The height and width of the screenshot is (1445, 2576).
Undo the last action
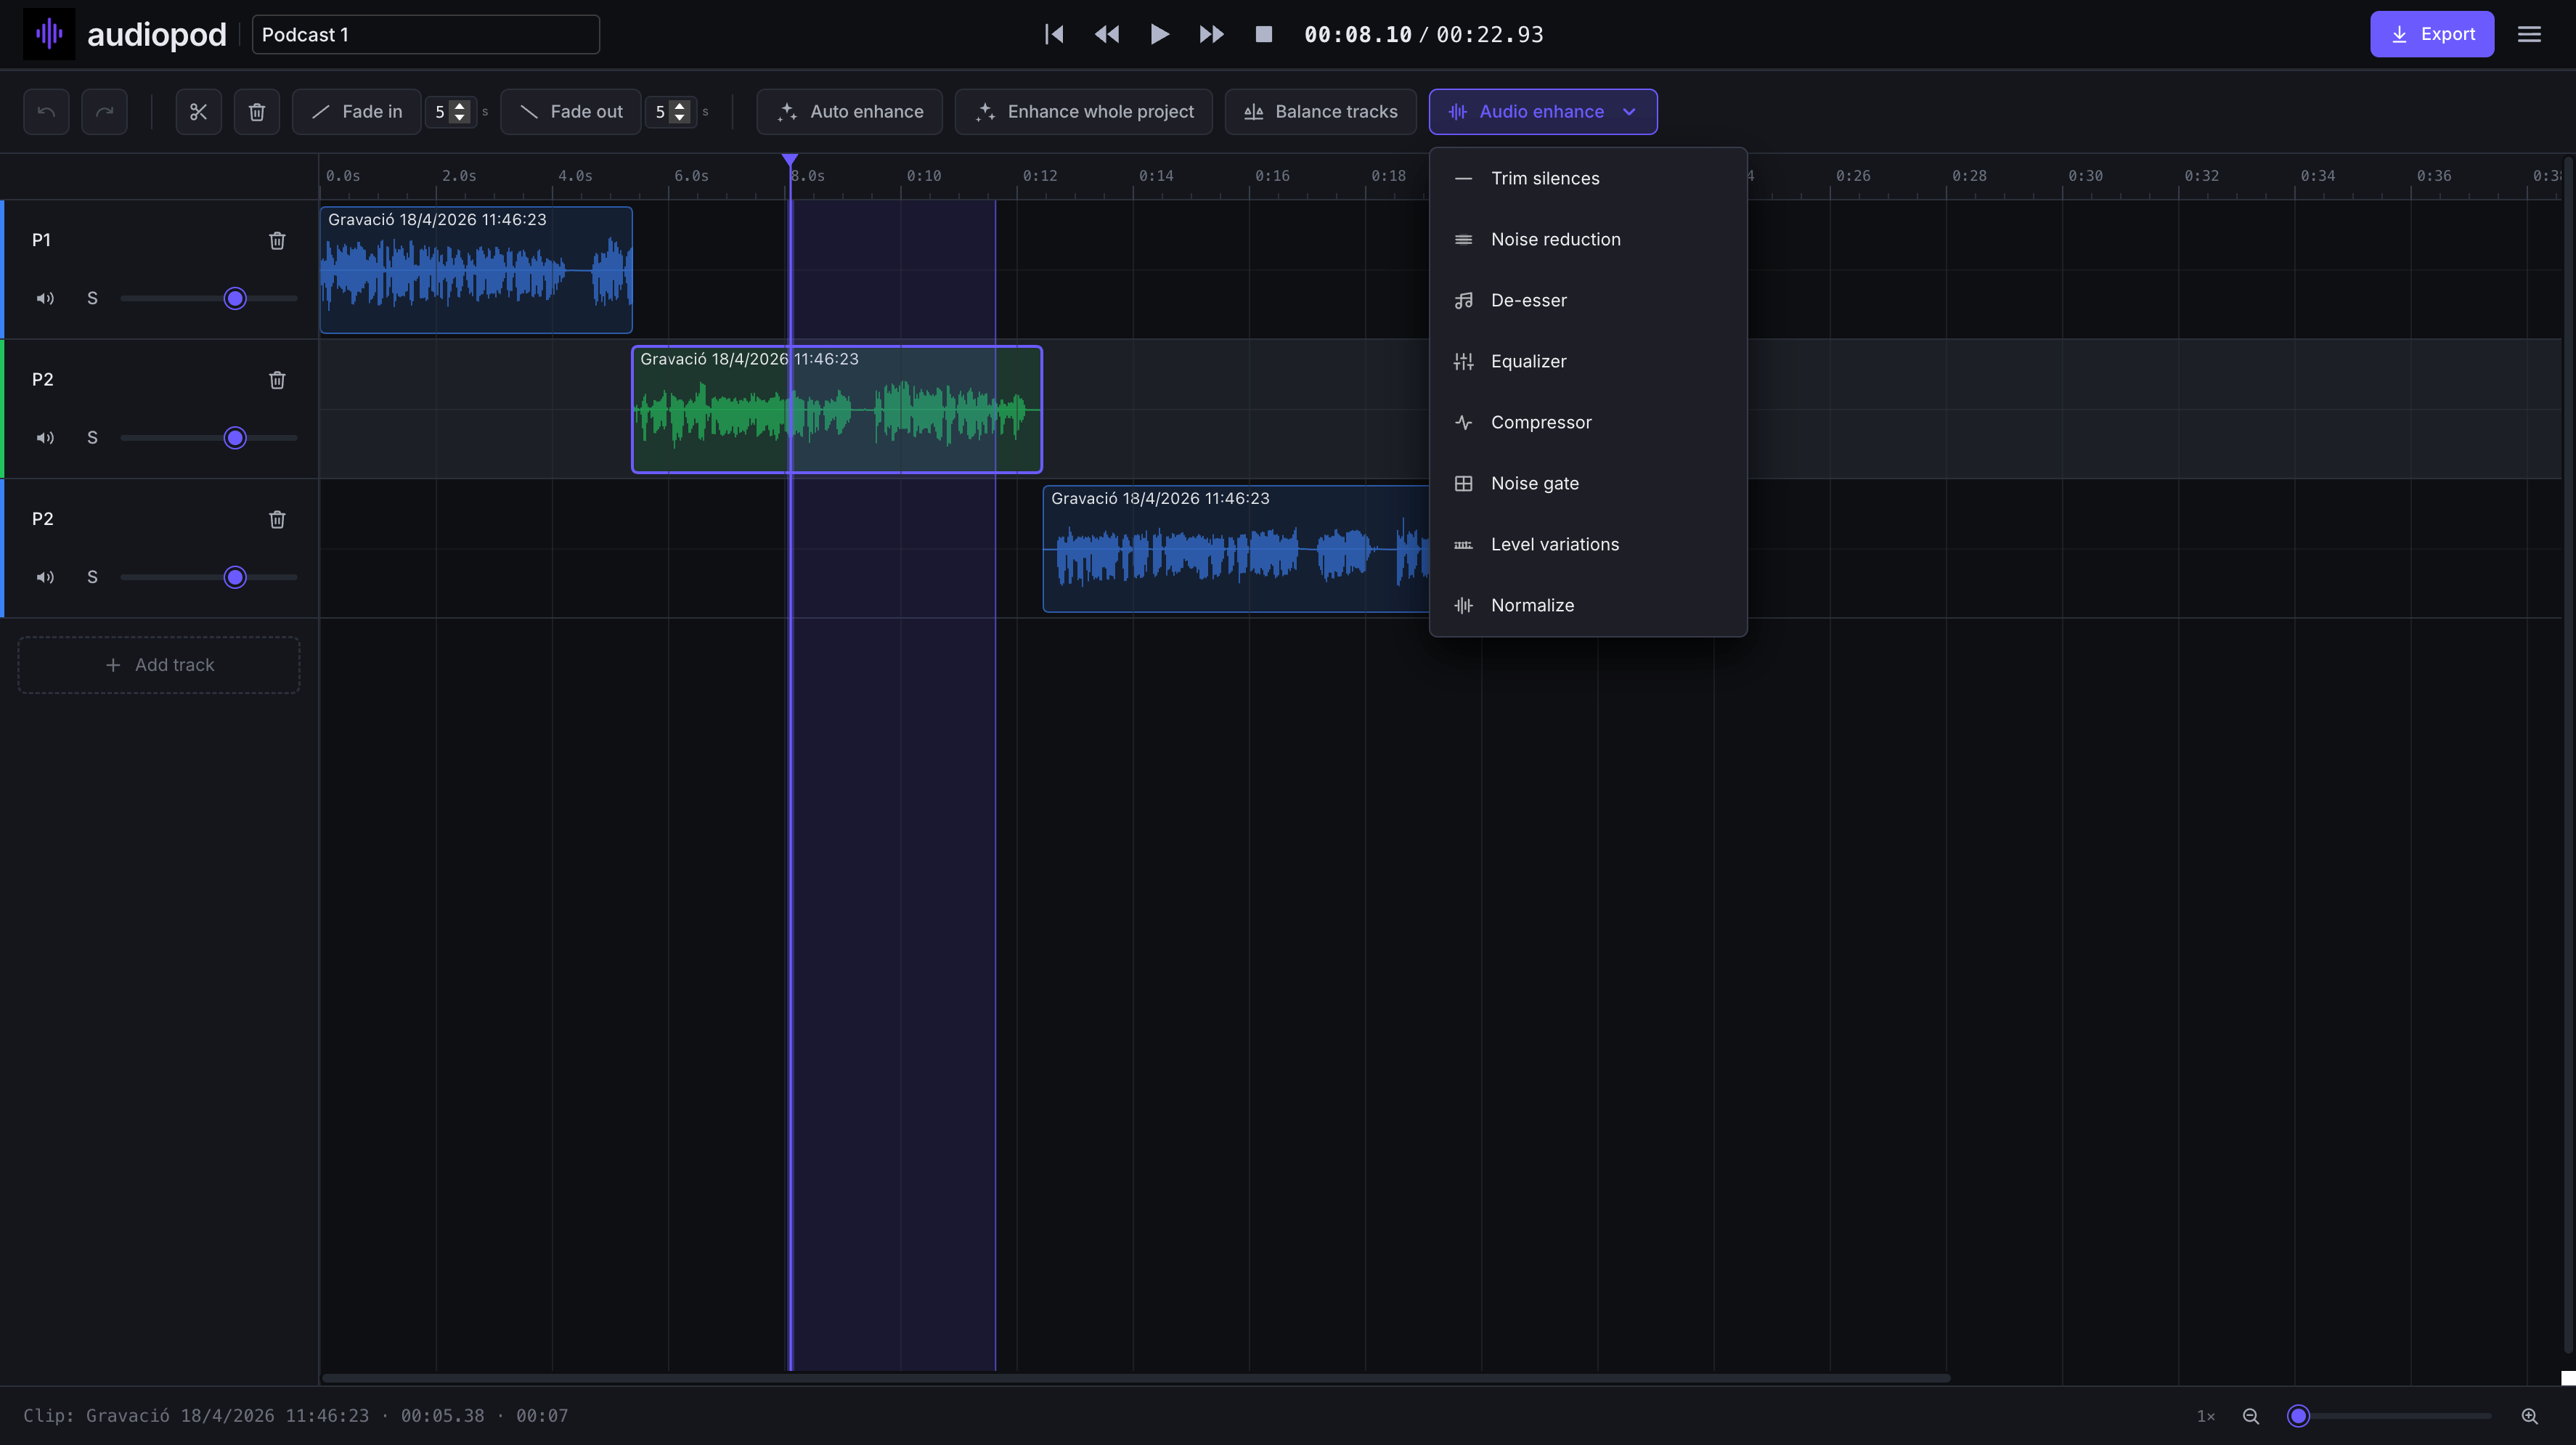46,111
